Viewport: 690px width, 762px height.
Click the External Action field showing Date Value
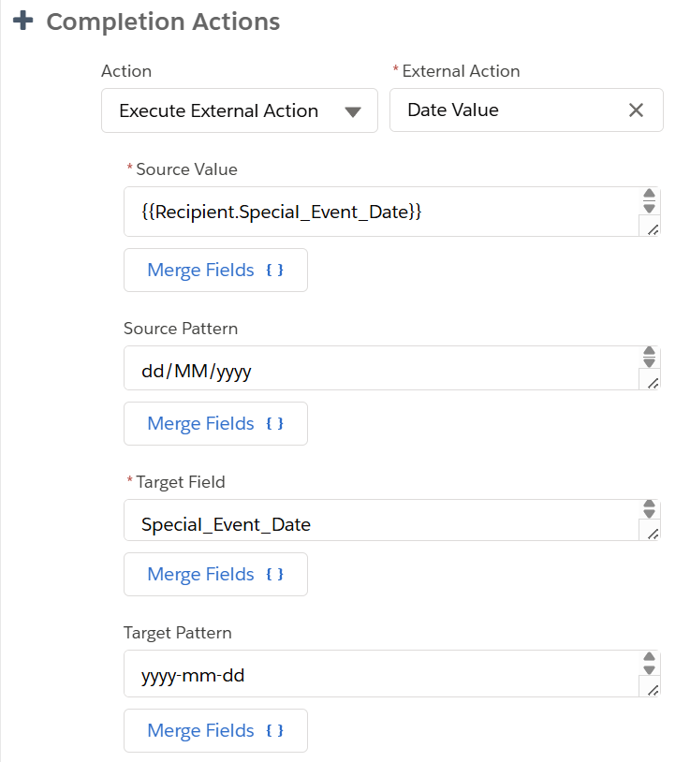coord(526,110)
